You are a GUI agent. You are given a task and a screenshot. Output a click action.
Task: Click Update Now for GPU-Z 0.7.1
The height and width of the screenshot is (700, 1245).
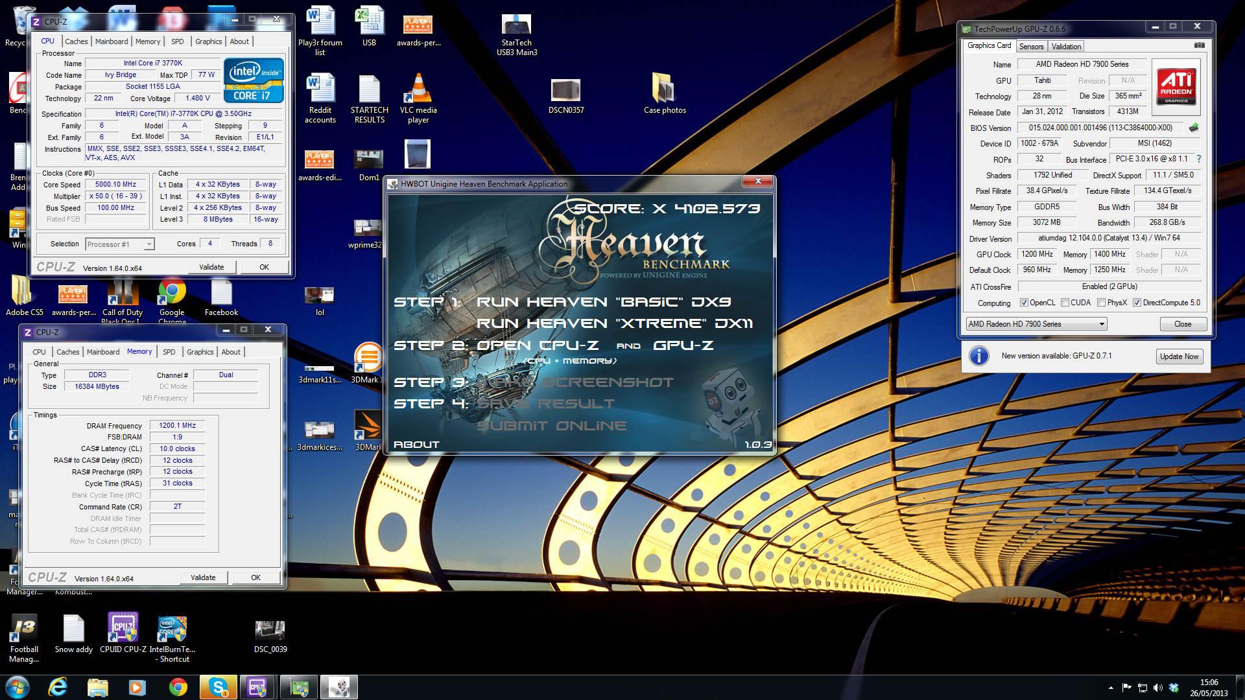(1179, 356)
